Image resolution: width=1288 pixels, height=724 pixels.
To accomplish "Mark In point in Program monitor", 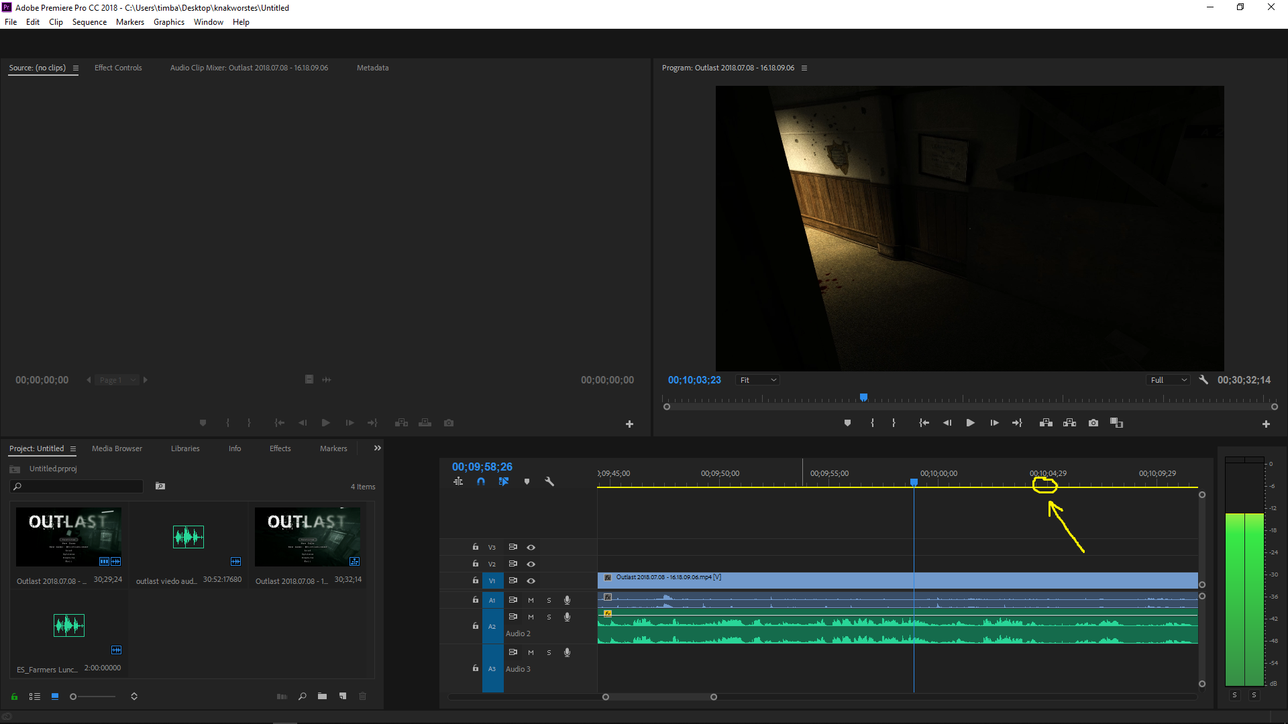I will [x=872, y=423].
